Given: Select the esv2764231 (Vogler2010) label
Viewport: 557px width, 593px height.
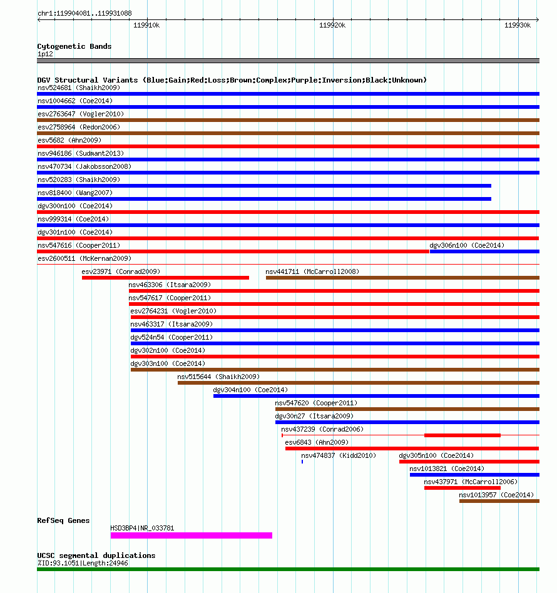Looking at the screenshot, I should coord(174,312).
